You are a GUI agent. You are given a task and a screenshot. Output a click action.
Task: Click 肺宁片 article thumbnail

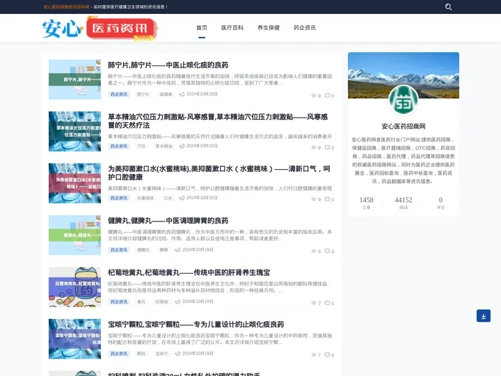pos(74,79)
